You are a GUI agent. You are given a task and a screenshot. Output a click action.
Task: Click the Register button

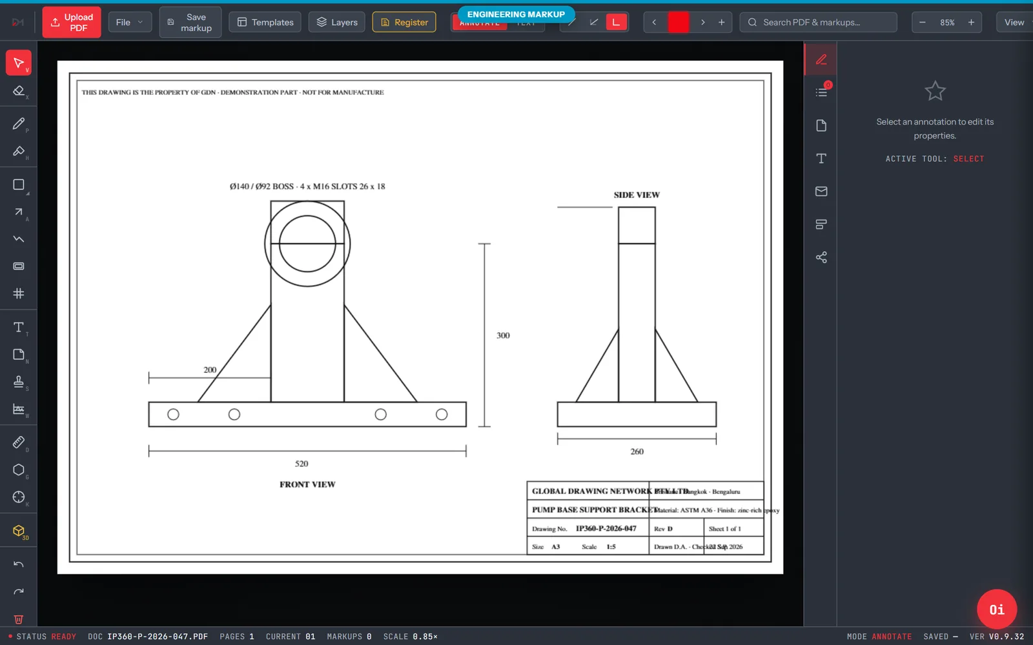[404, 22]
